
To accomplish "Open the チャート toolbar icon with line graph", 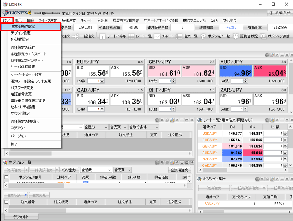I will [157, 36].
